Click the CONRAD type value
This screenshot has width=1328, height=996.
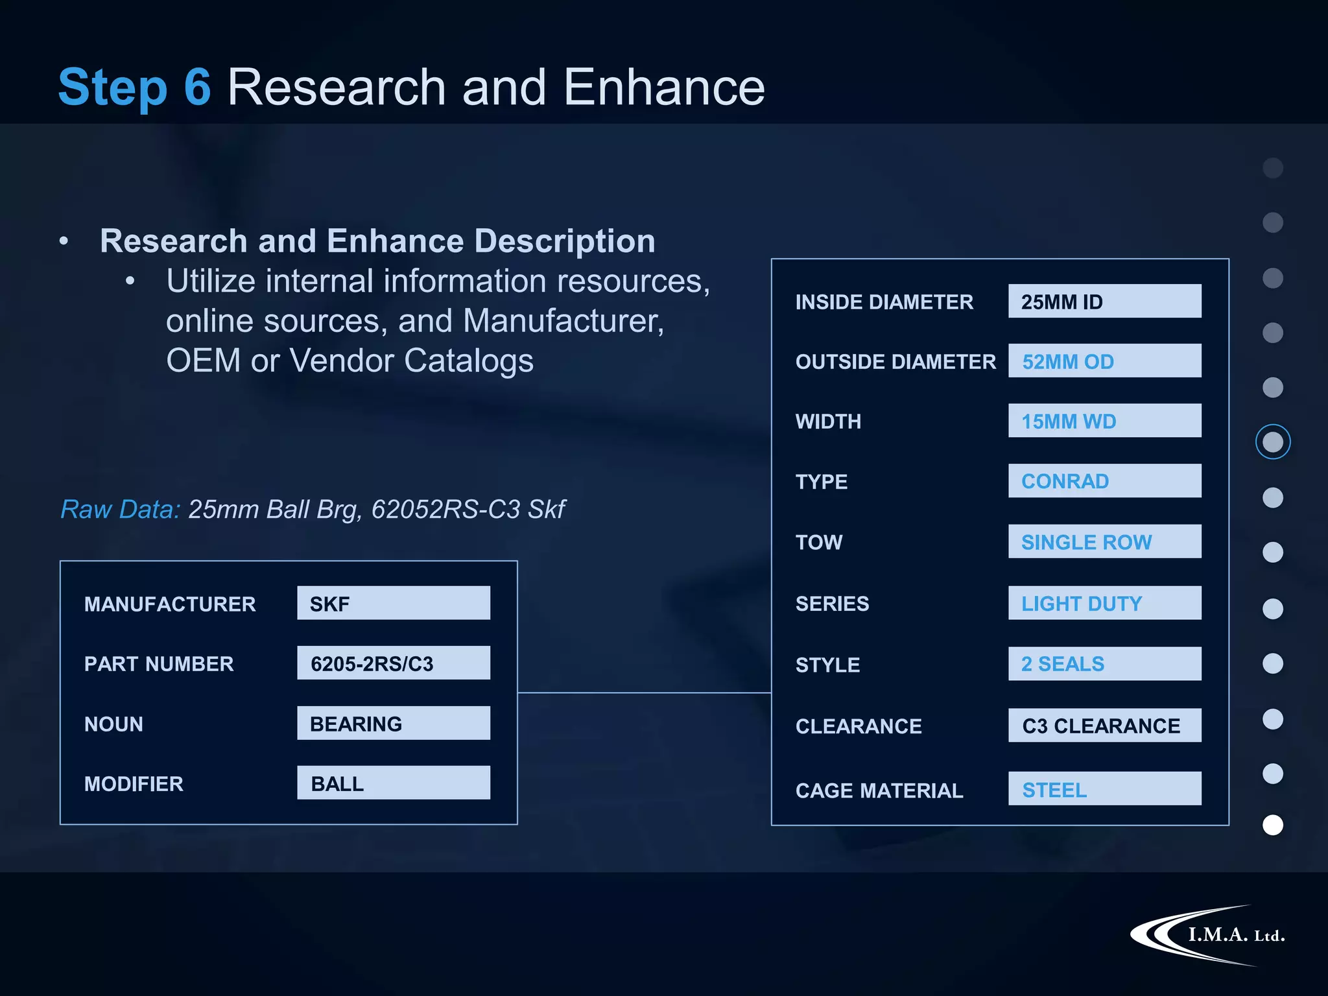[1104, 481]
